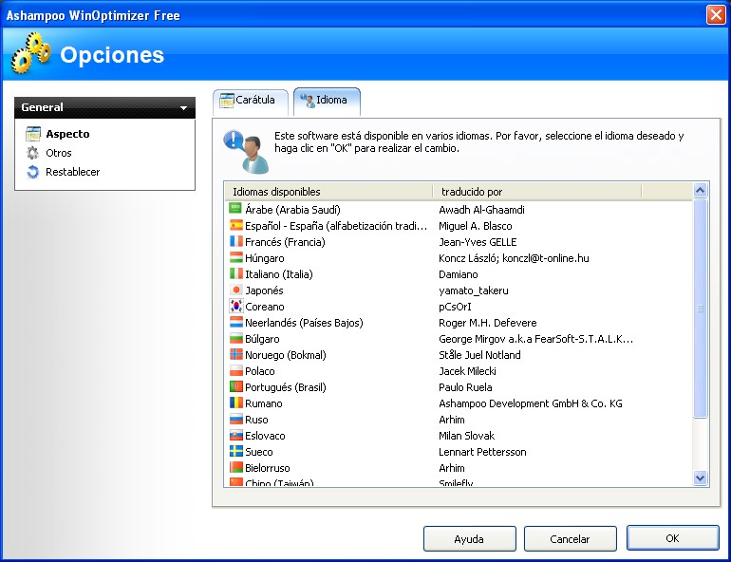Sort by traducido por column header
This screenshot has width=731, height=562.
[537, 192]
